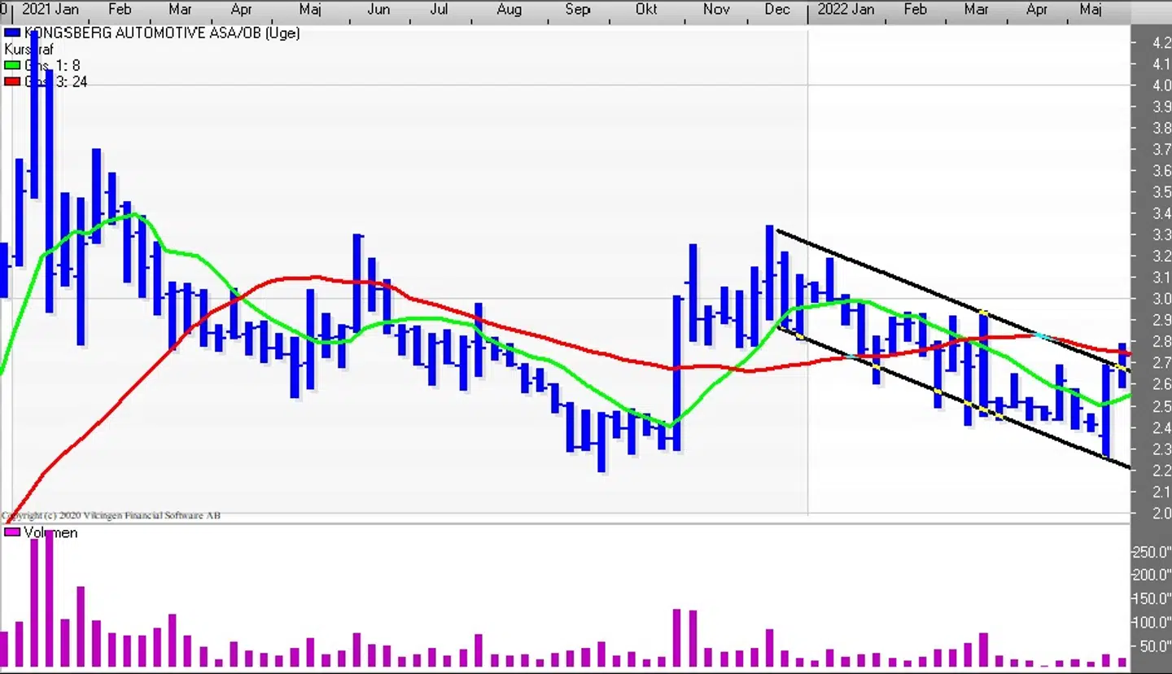Click the blue Kongsberg Automotive legend swatch
The width and height of the screenshot is (1172, 674).
(x=12, y=33)
